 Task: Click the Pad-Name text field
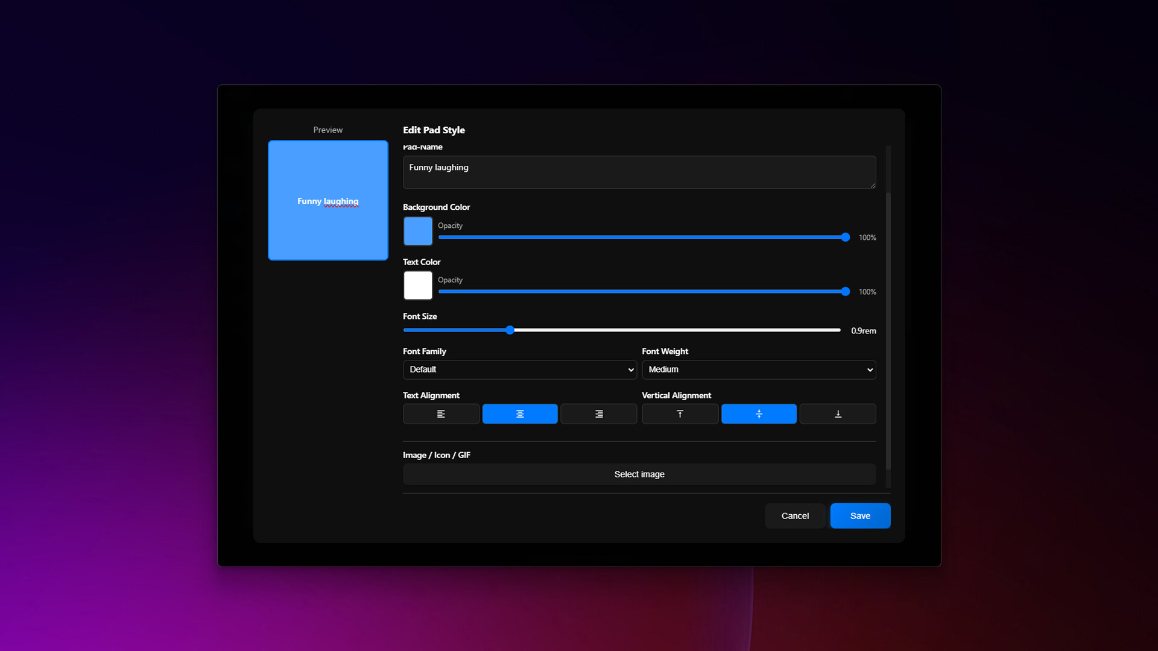pyautogui.click(x=639, y=172)
